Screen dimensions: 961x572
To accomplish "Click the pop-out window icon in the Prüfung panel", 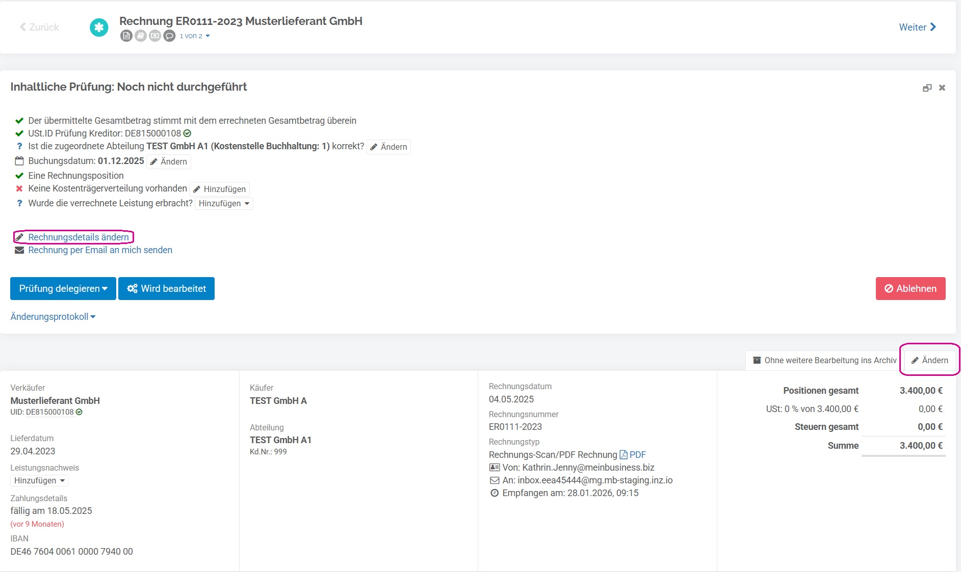I will pos(927,88).
